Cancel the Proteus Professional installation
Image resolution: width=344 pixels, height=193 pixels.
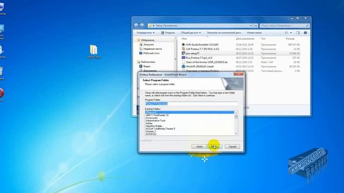pos(232,146)
